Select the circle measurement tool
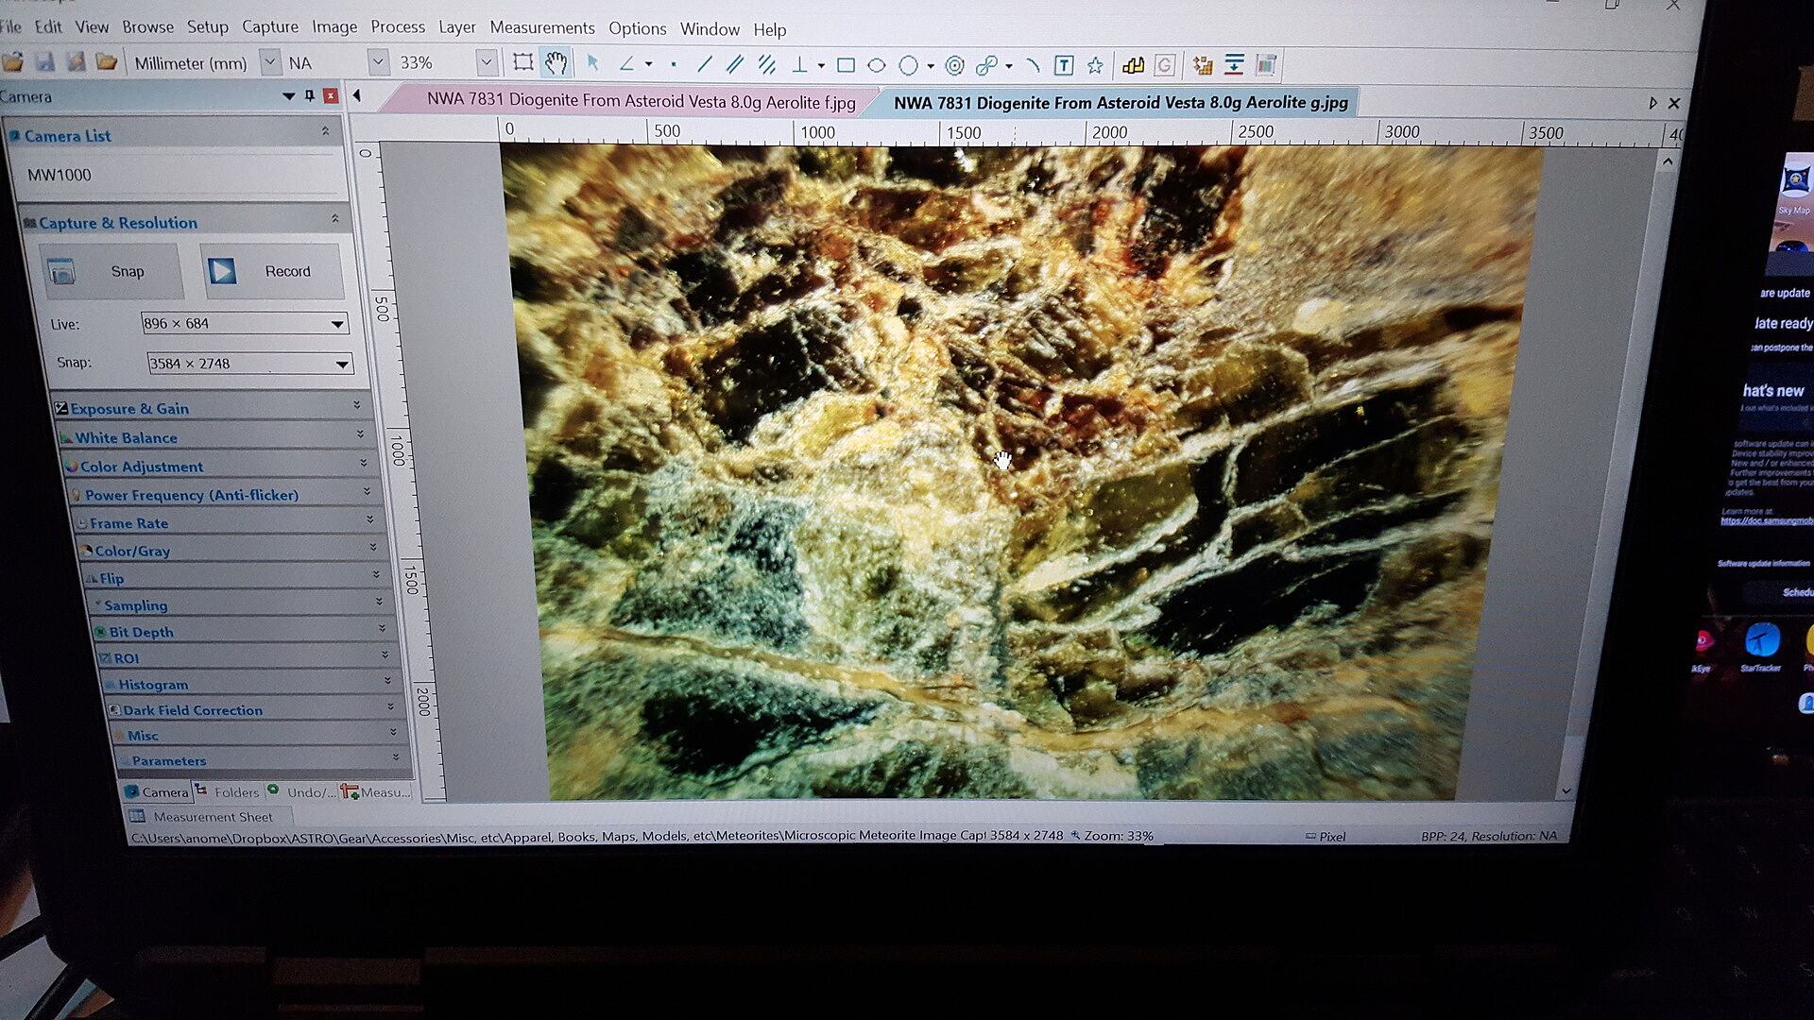Image resolution: width=1814 pixels, height=1020 pixels. (x=908, y=65)
